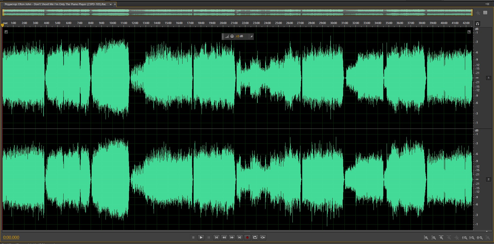Open the editor file dropdown arrow
The width and height of the screenshot is (494, 244).
tap(111, 4)
